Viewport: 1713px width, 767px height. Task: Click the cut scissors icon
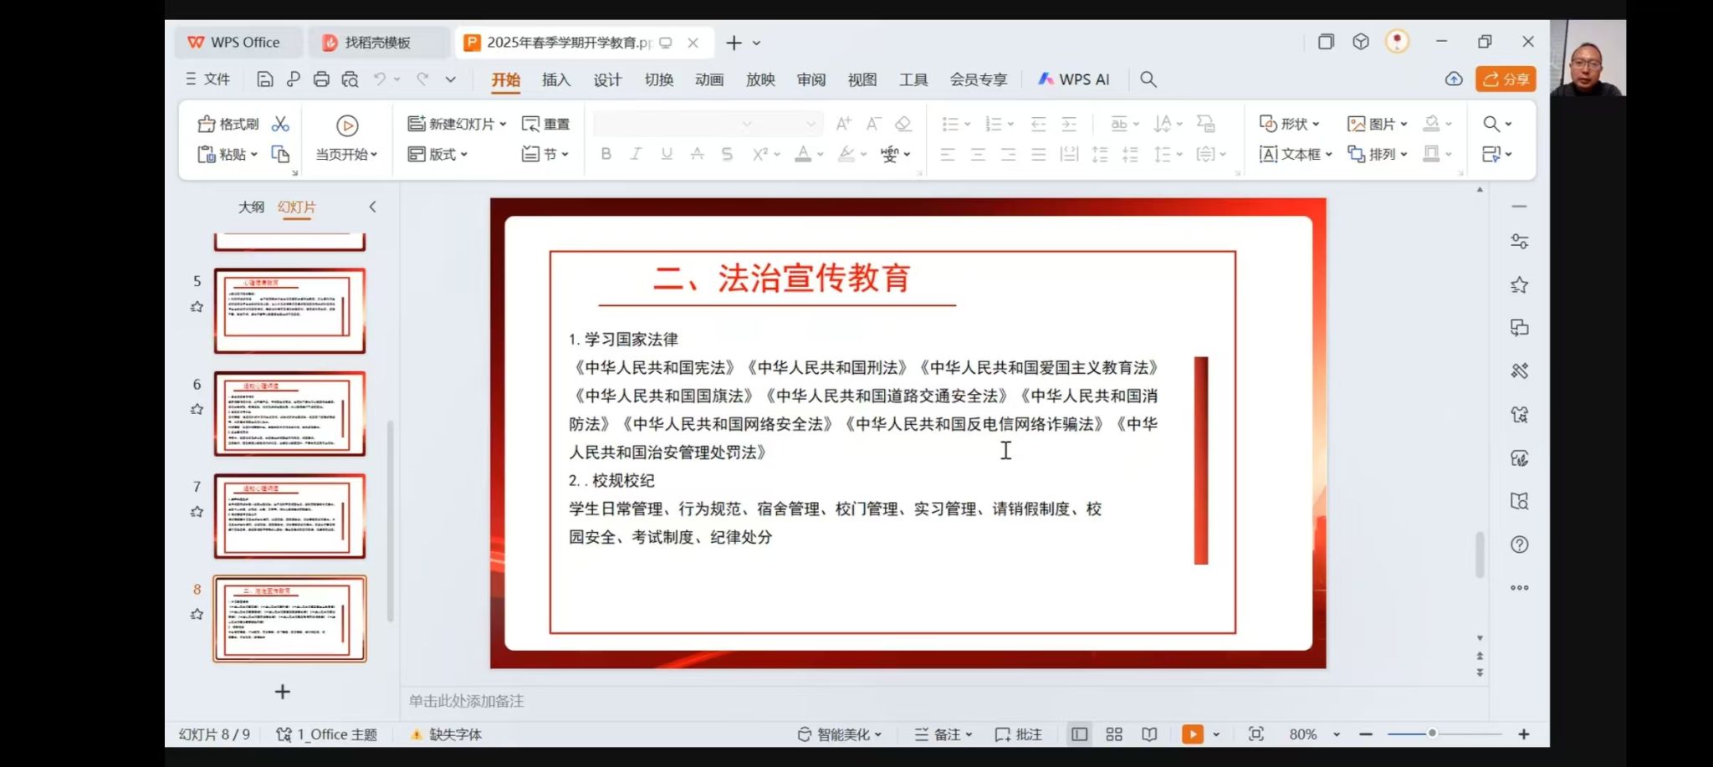point(280,124)
